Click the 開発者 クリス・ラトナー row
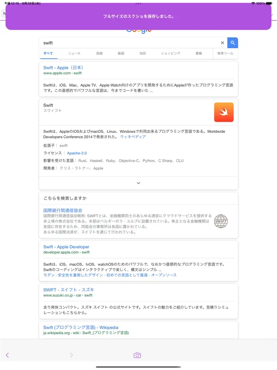Screen dimensions: 277x370 coord(73,168)
